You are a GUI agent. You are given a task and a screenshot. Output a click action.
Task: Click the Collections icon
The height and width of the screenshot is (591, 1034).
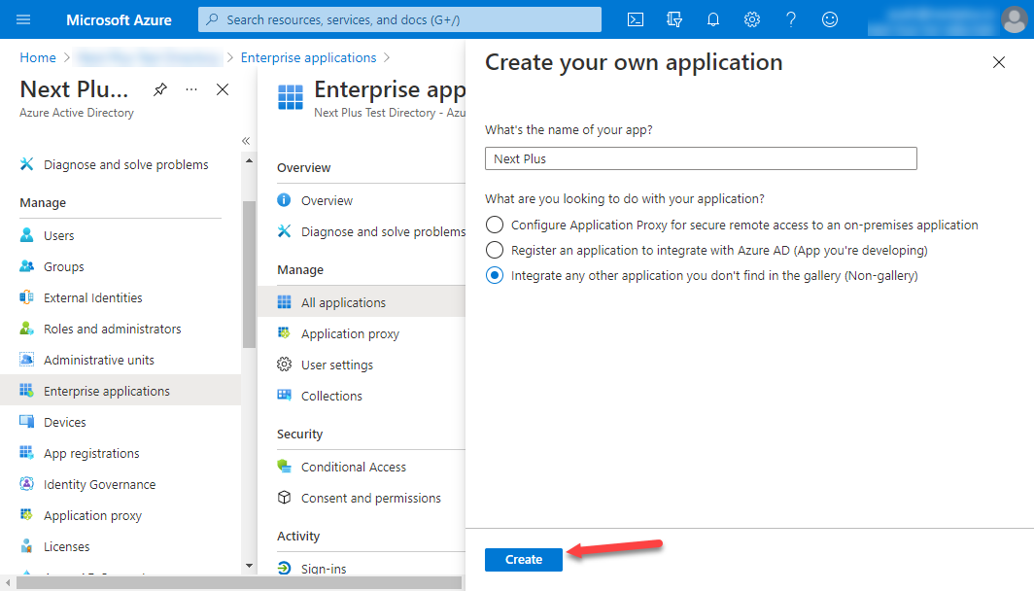tap(284, 395)
